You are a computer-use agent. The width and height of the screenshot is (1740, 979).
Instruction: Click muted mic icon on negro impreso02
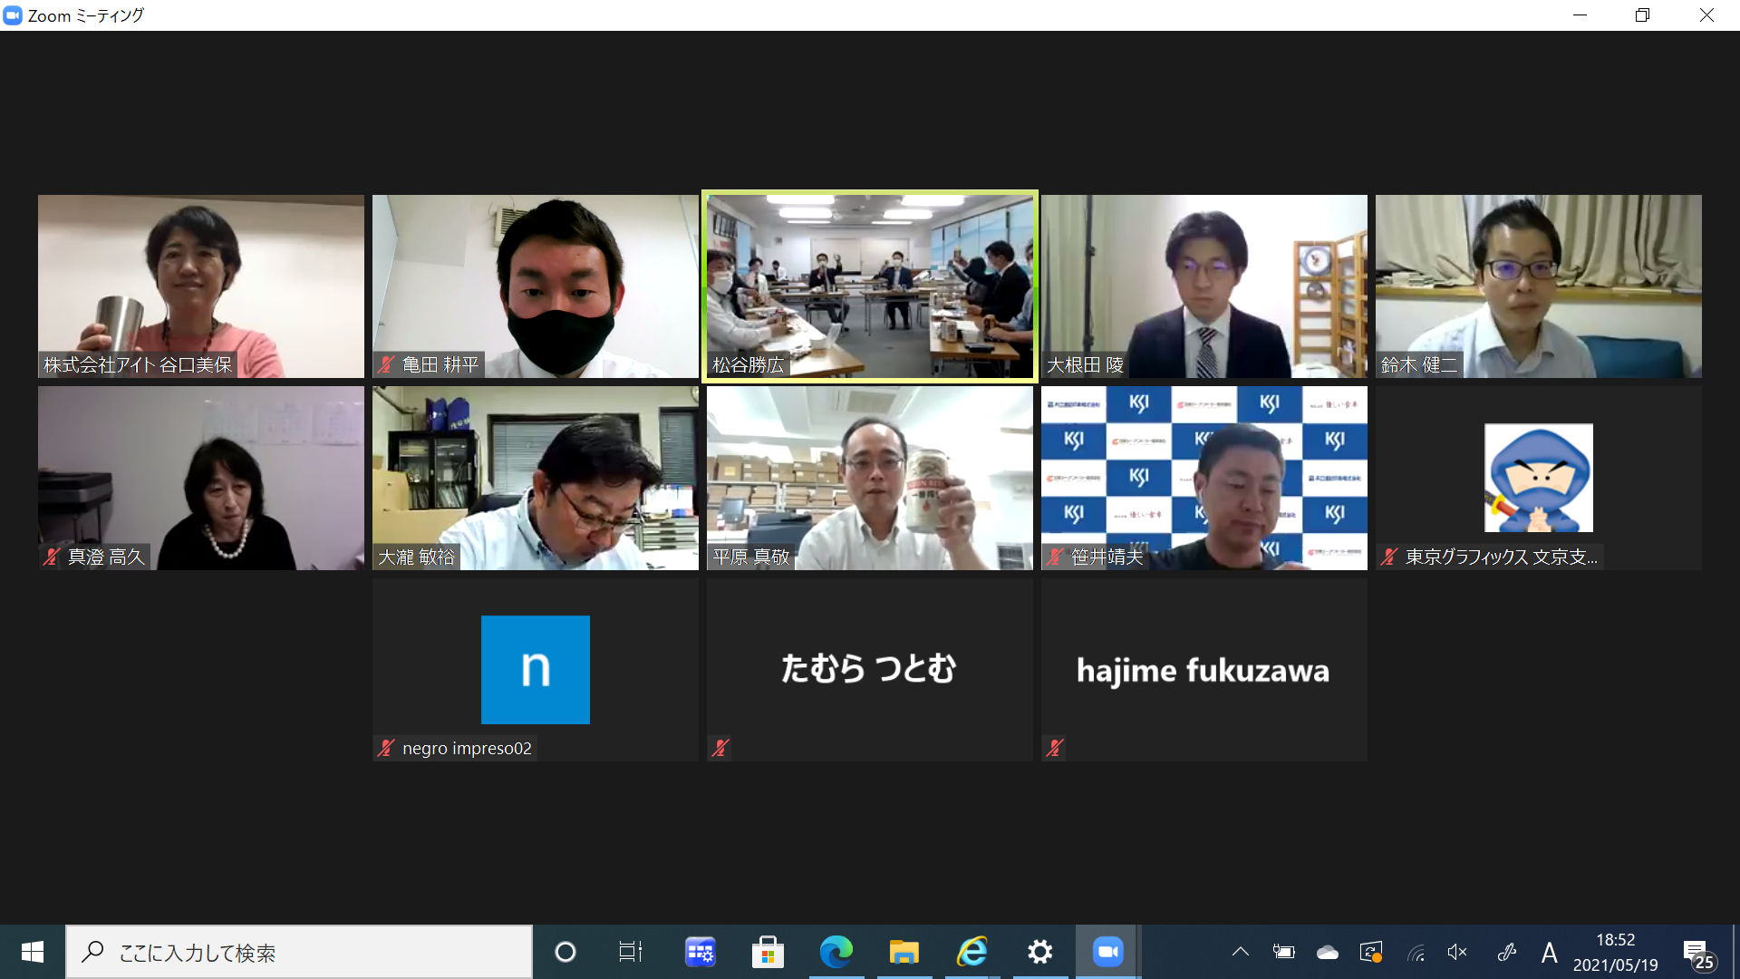386,748
